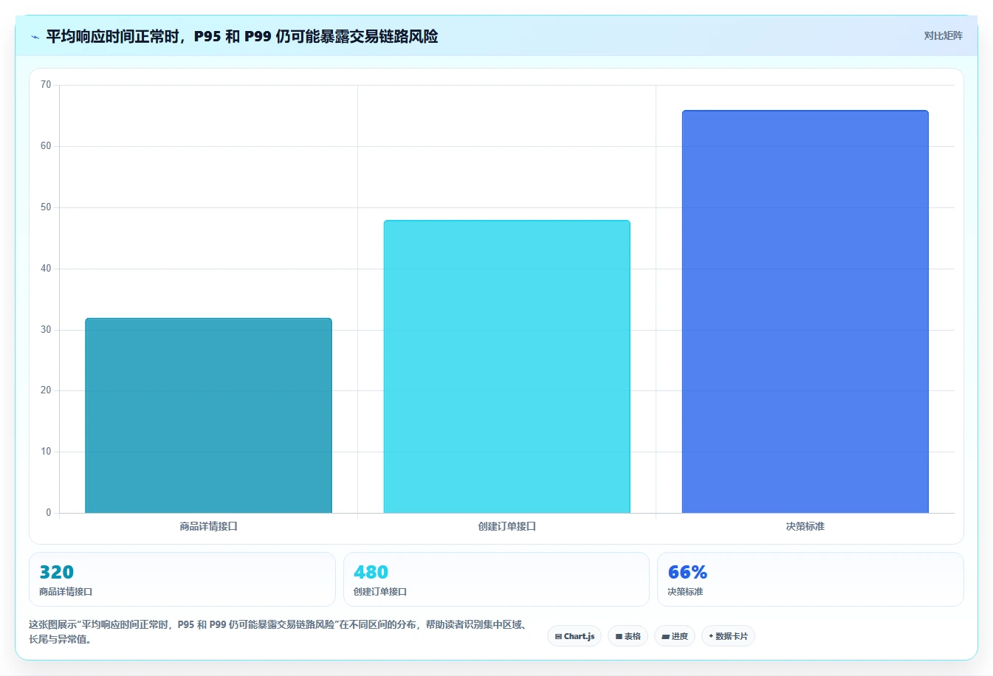Image resolution: width=993 pixels, height=676 pixels.
Task: Click the y-axis value 70
Action: click(46, 85)
